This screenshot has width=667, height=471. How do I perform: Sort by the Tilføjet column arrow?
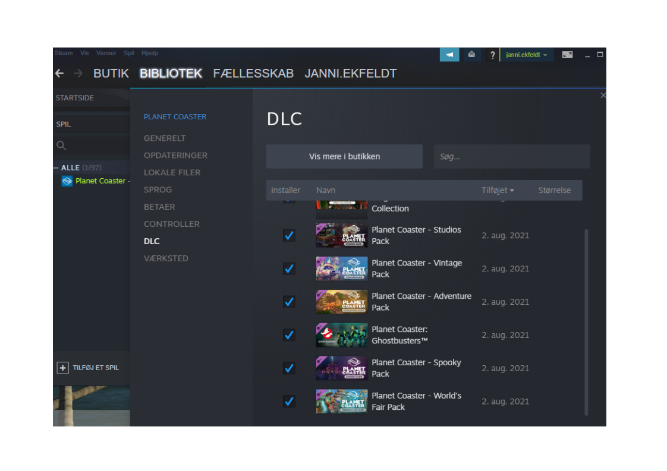tap(512, 191)
